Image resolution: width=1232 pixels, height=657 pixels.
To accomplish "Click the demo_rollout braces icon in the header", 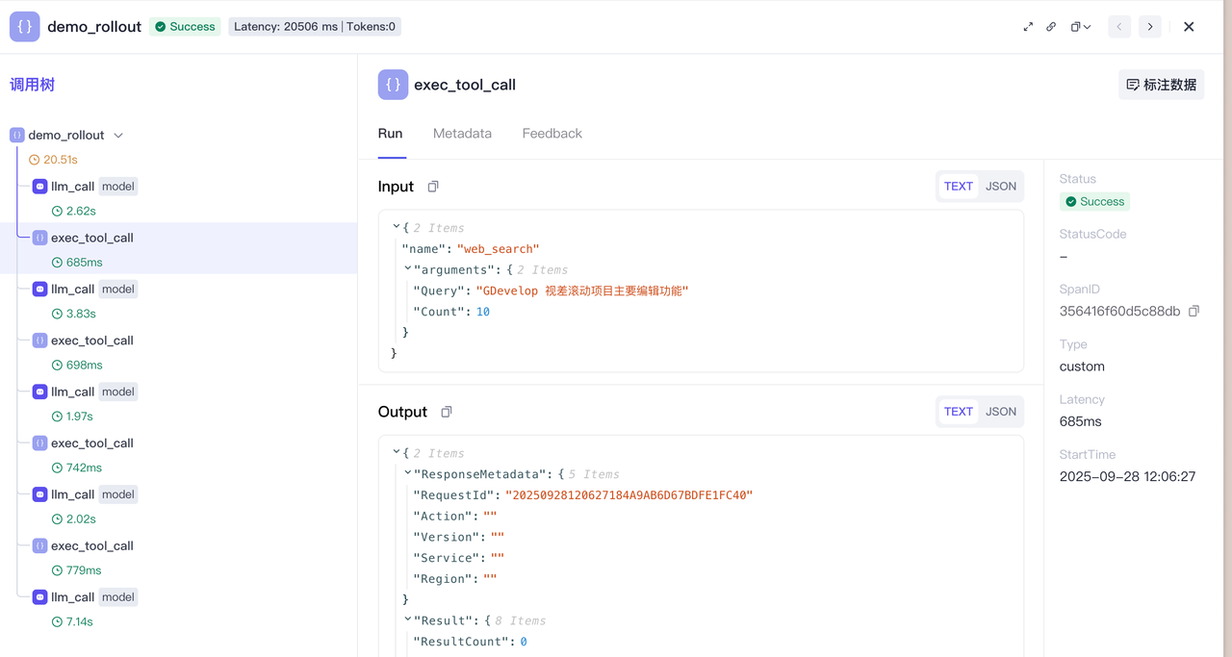I will coord(25,27).
